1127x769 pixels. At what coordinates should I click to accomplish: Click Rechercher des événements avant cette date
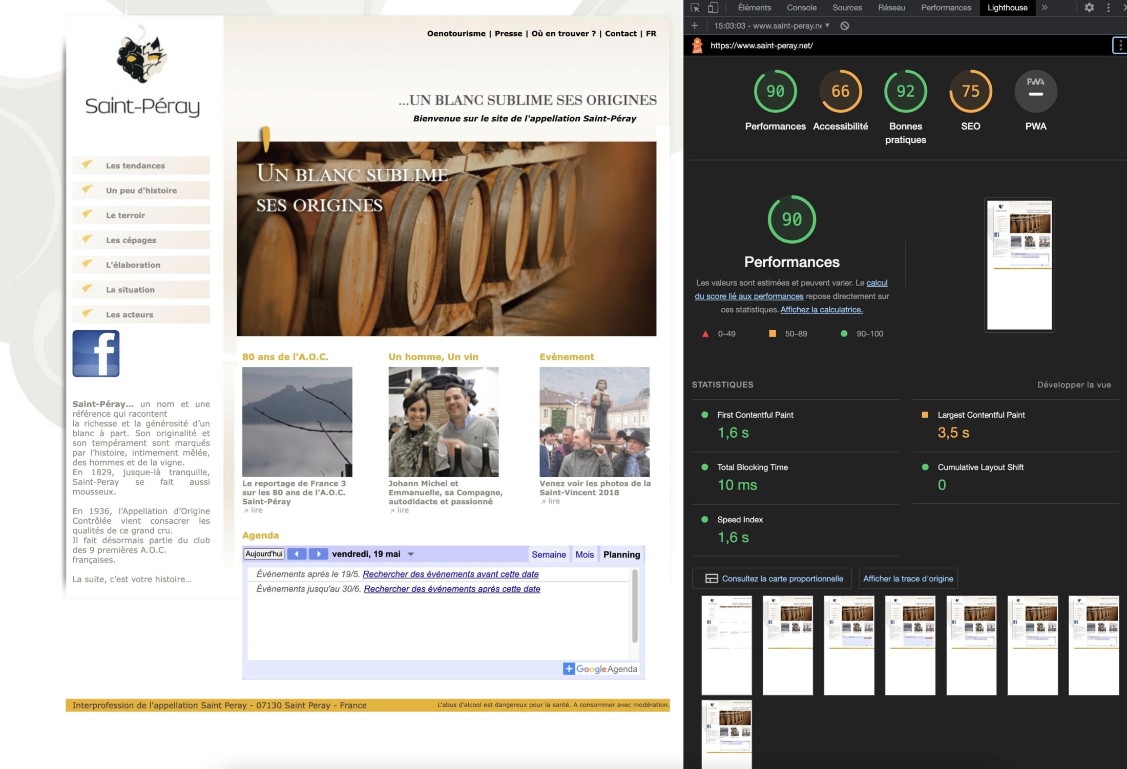450,574
